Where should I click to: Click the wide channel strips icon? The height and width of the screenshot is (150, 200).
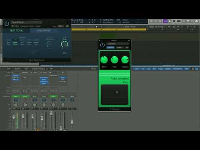point(197,69)
